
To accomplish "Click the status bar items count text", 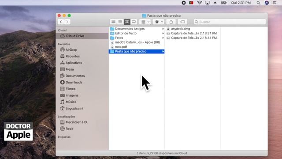I will [x=162, y=153].
